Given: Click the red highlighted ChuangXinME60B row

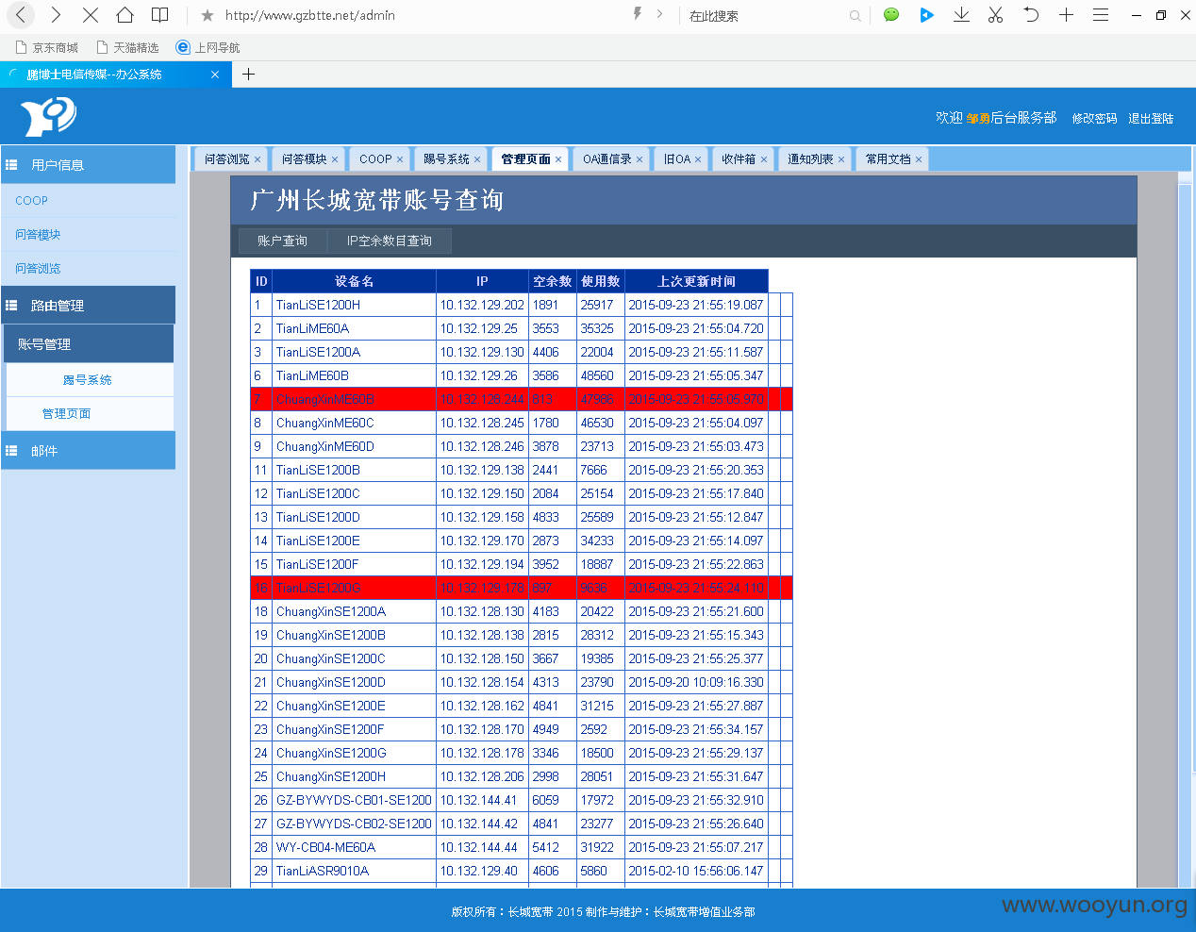Looking at the screenshot, I should click(521, 399).
